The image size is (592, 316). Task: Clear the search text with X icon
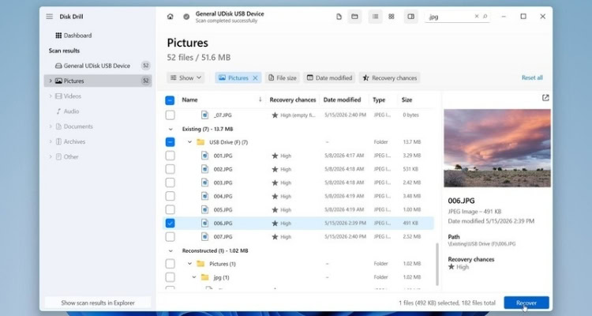pyautogui.click(x=477, y=17)
